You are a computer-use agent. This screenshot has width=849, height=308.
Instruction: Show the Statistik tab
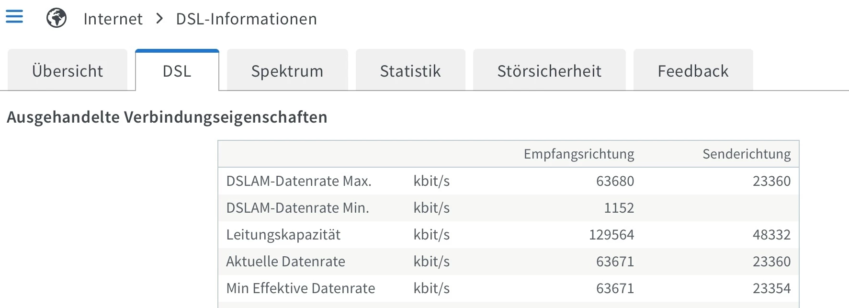(410, 71)
